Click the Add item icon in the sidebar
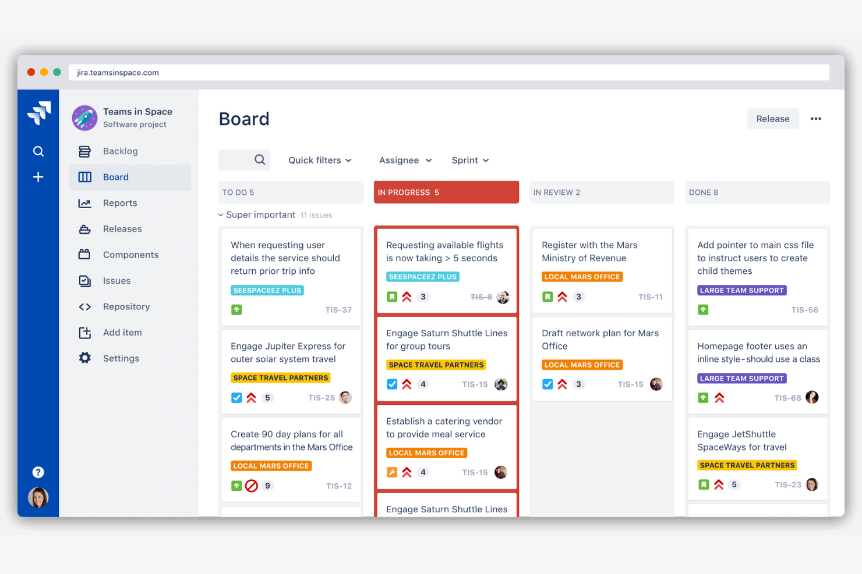 coord(84,332)
